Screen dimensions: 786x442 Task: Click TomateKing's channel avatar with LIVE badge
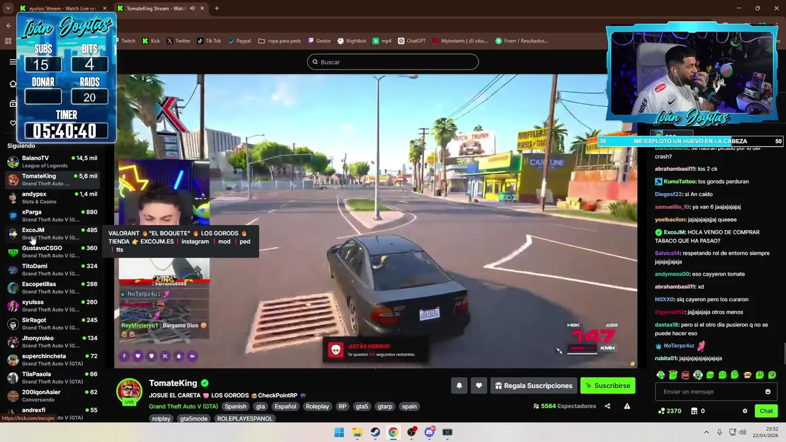[x=130, y=392]
